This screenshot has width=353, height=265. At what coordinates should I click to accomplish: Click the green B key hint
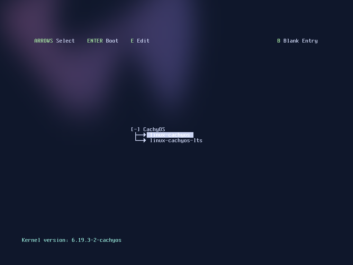(279, 41)
